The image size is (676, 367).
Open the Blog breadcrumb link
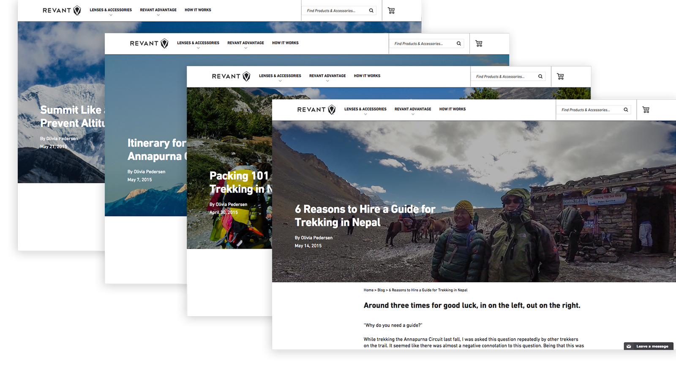tap(381, 290)
